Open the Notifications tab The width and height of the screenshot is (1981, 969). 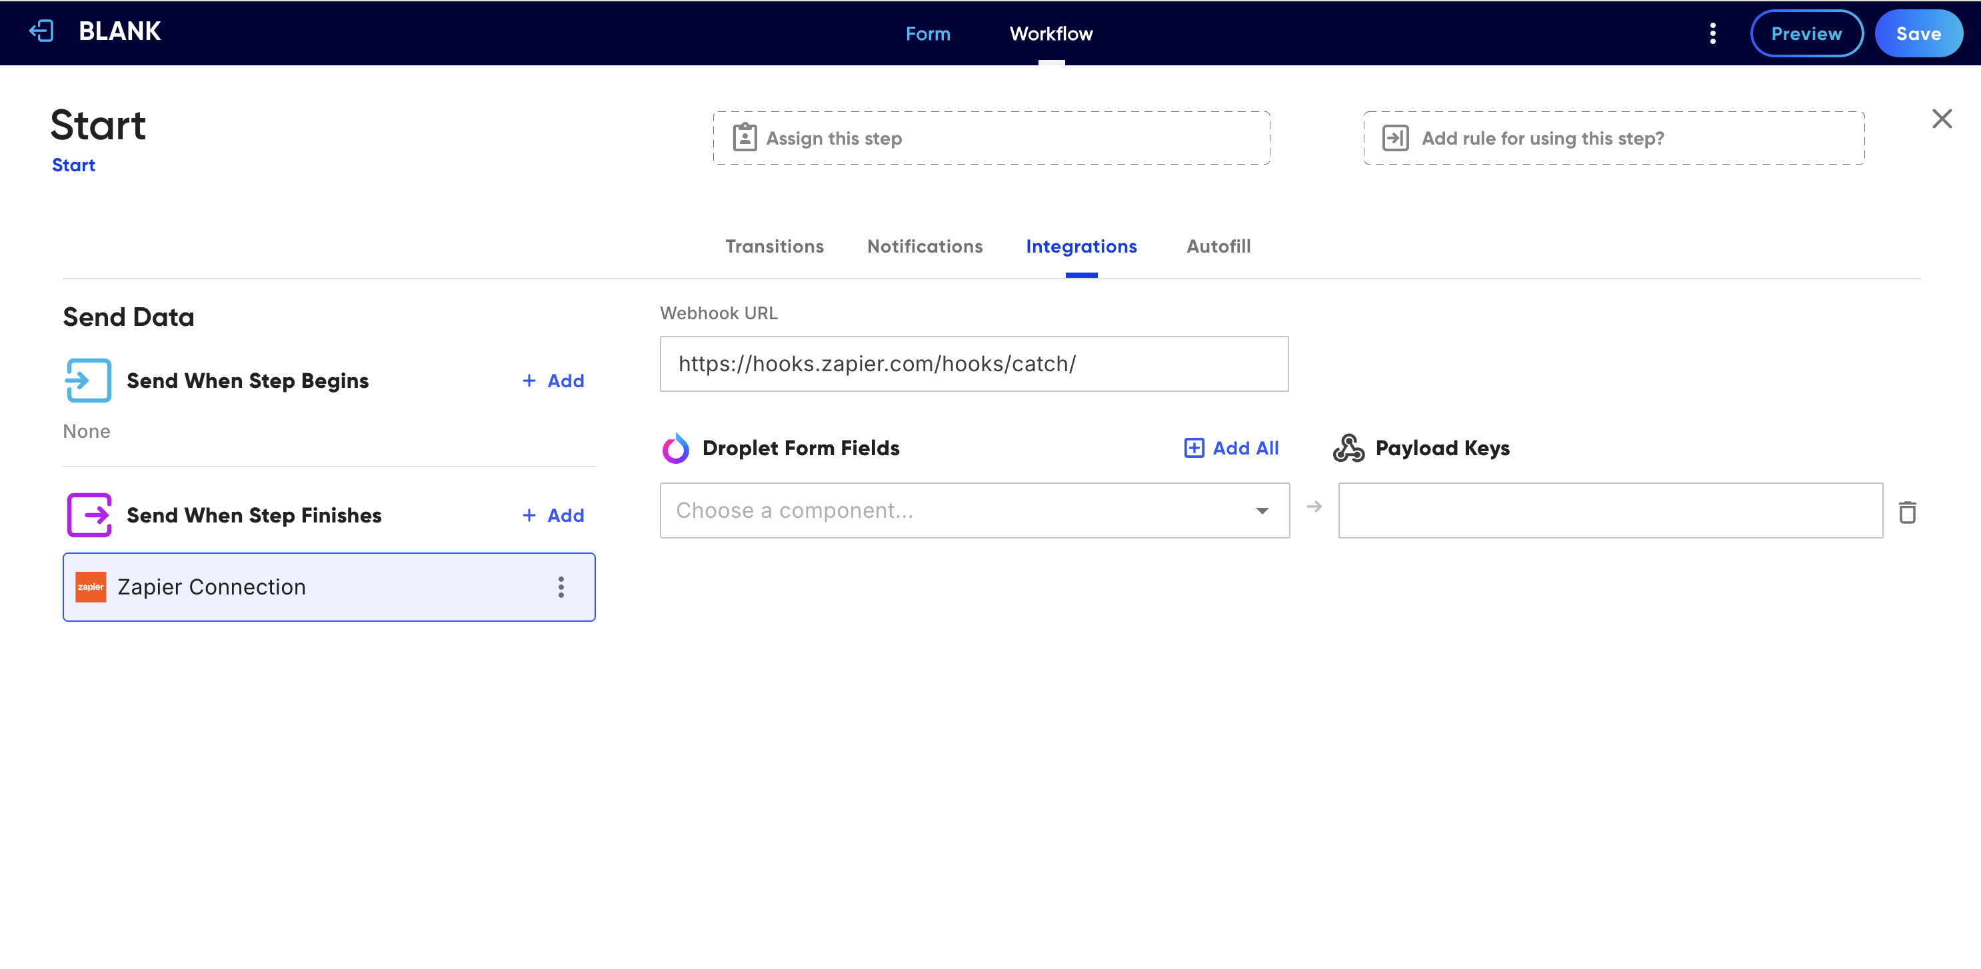tap(925, 247)
